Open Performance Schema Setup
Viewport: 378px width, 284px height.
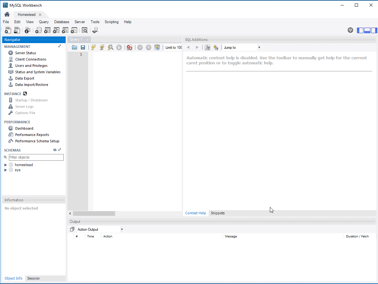(x=37, y=141)
